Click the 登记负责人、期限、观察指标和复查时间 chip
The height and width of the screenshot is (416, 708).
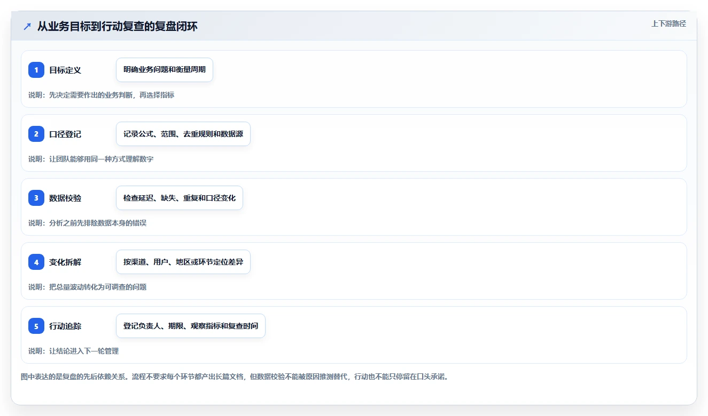(x=191, y=326)
